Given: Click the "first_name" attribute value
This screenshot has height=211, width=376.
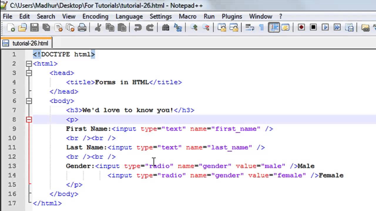Looking at the screenshot, I should 236,129.
